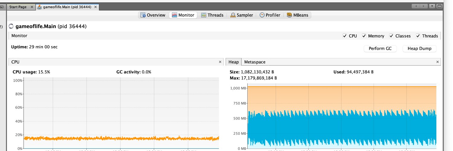Click the Heap Dump button
This screenshot has height=151, width=453.
click(x=419, y=48)
